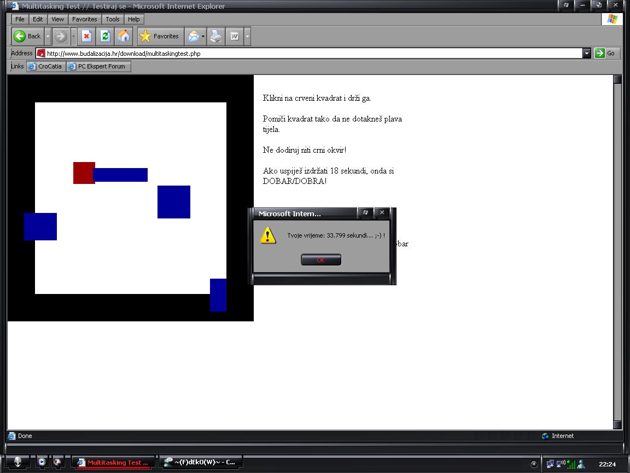Click the Print icon in toolbar
The image size is (630, 473).
coord(217,36)
